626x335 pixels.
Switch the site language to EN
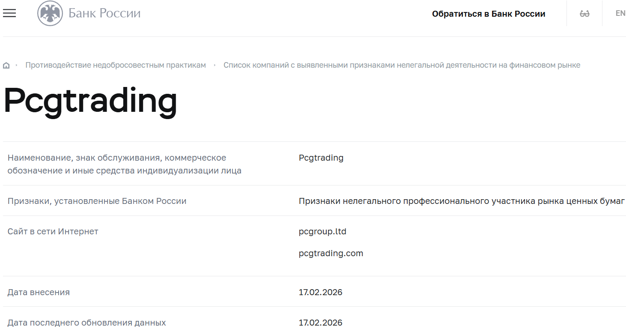[x=620, y=13]
